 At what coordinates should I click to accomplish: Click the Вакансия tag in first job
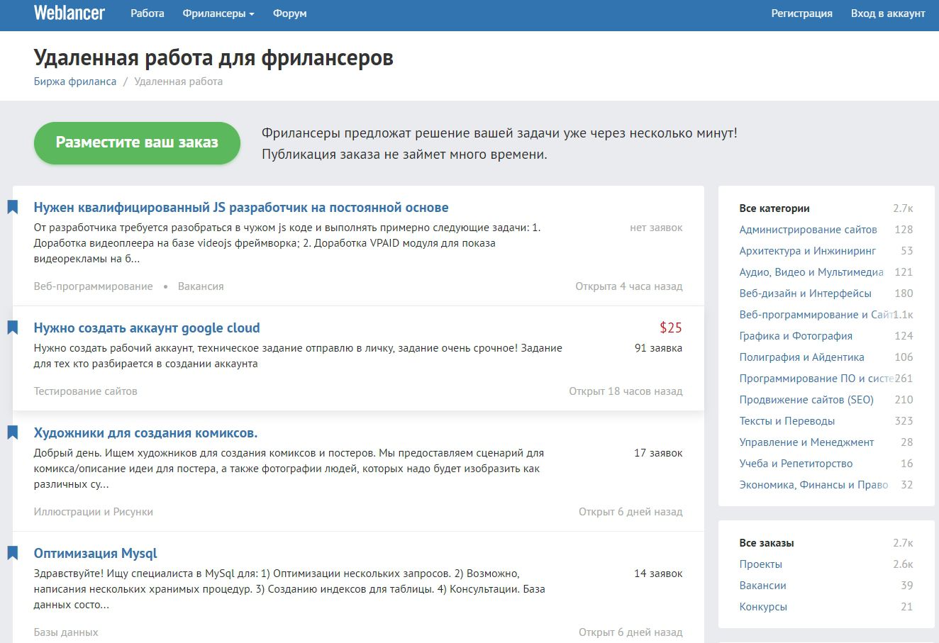click(201, 286)
